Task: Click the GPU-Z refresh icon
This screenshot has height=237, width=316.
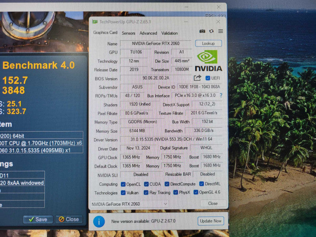Action: pyautogui.click(x=211, y=31)
